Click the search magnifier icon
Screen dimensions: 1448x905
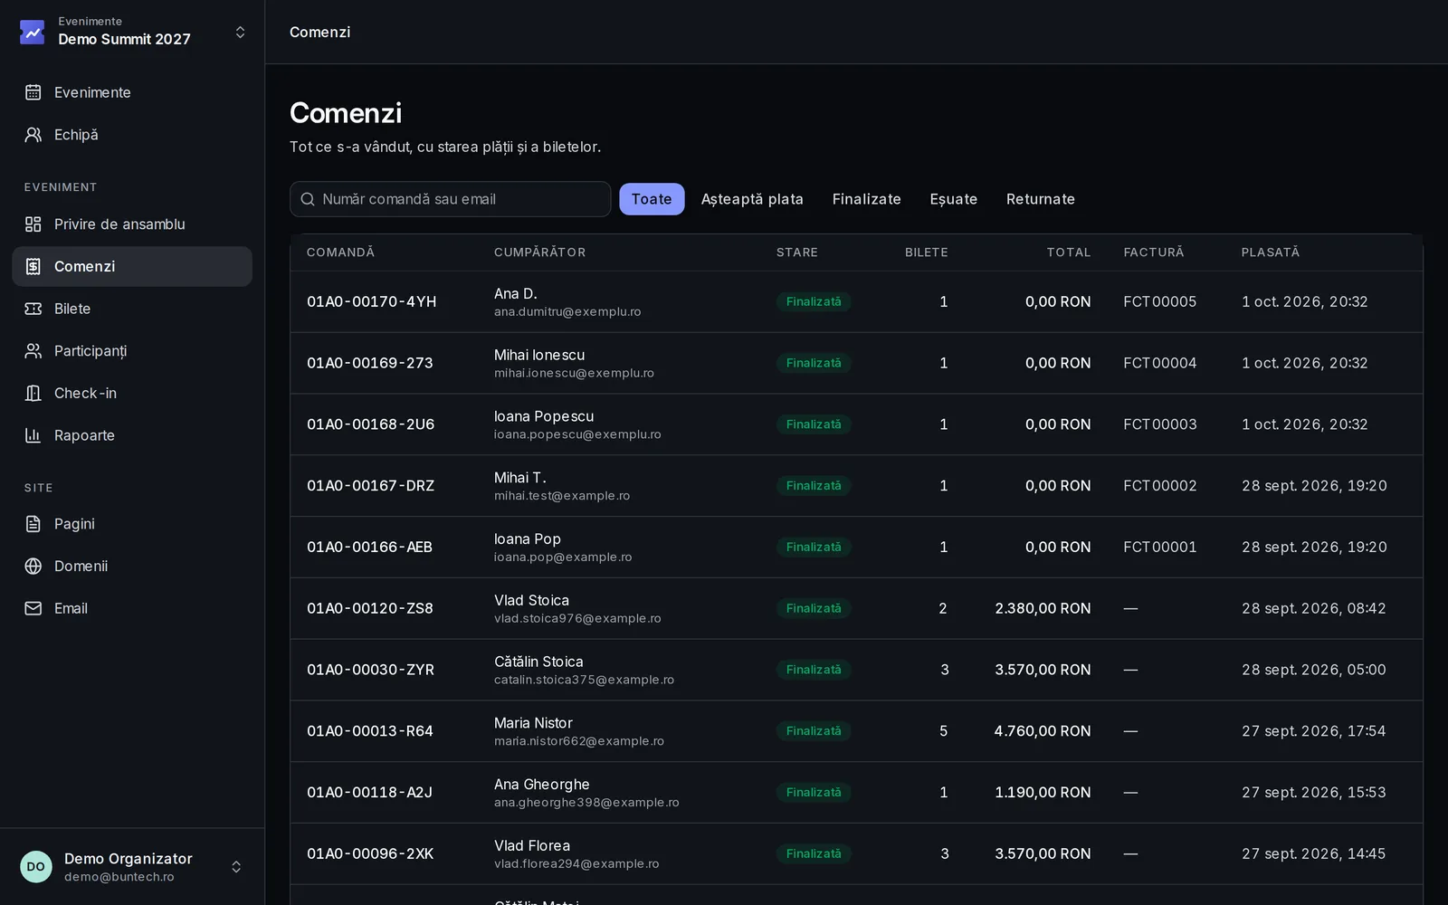(308, 199)
